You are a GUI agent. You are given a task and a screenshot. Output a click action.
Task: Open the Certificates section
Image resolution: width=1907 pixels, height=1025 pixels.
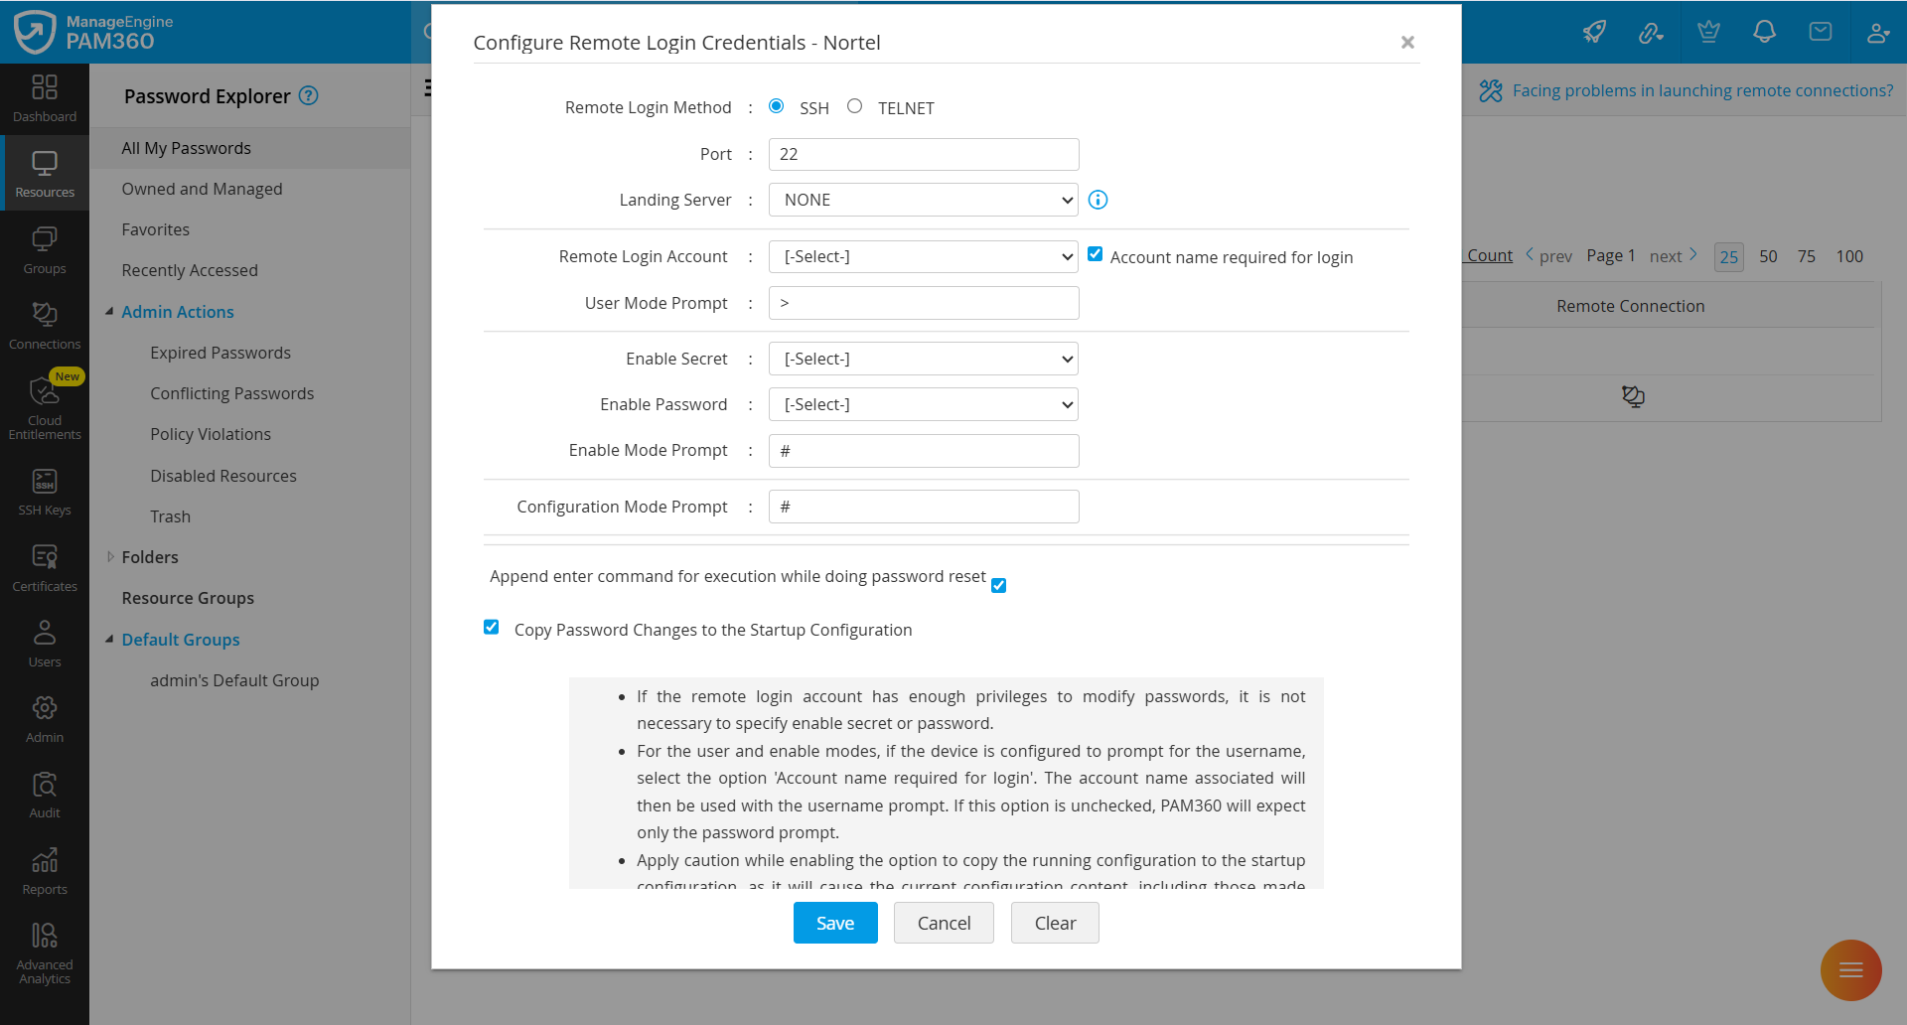tap(44, 566)
